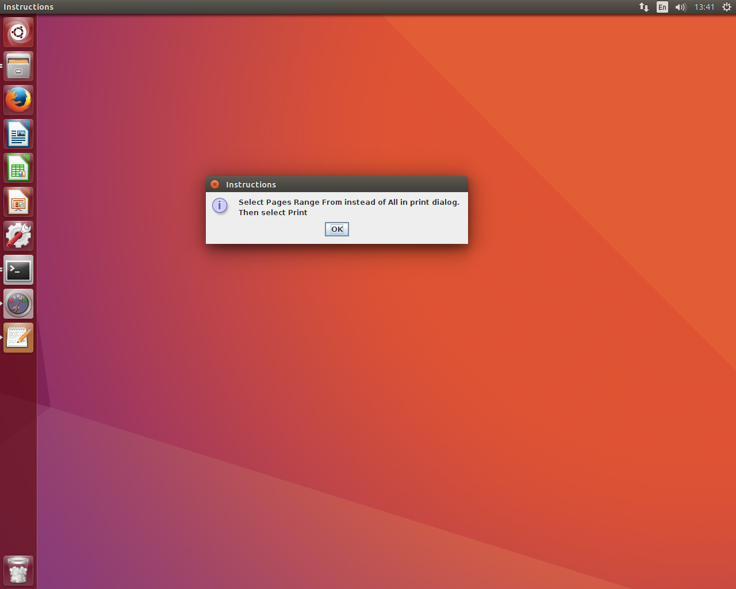
Task: Close the Instructions dialog window
Action: [x=214, y=184]
